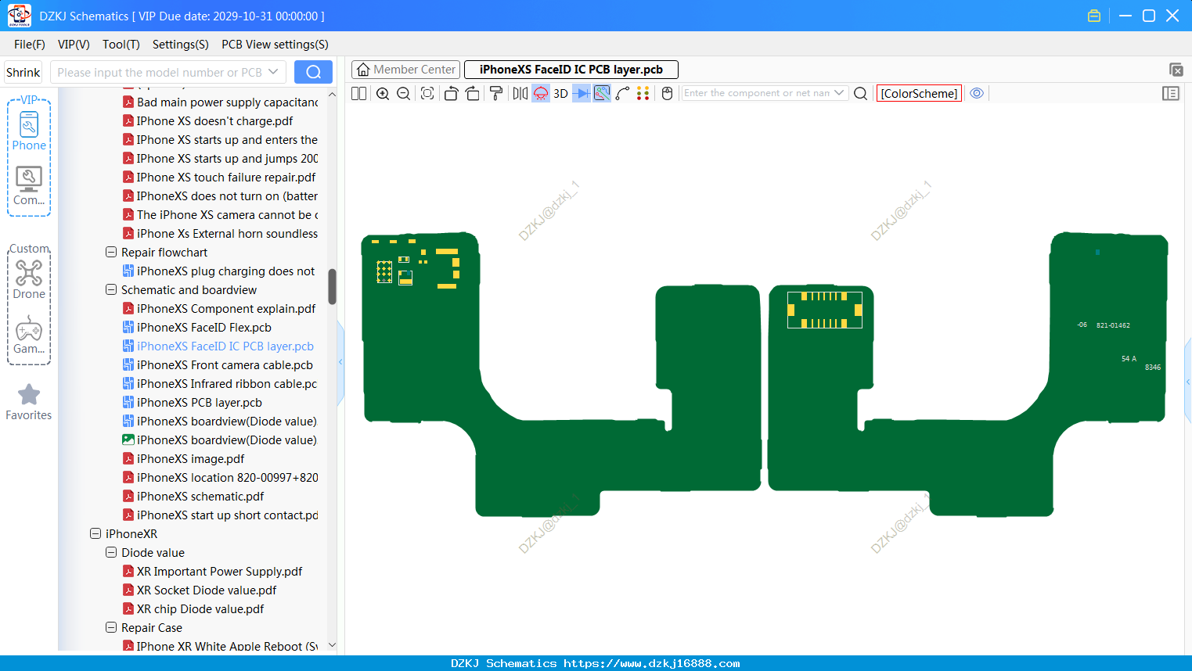Toggle the eye visibility icon

[977, 93]
